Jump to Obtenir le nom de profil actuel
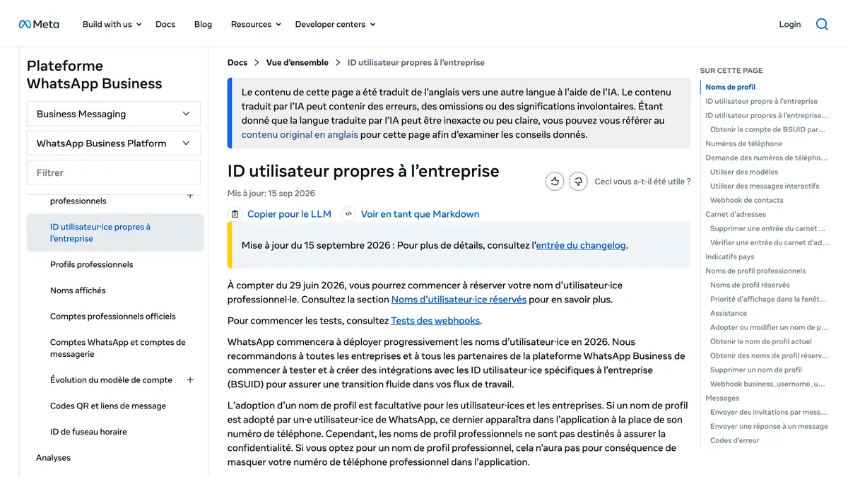Viewport: 848px width, 477px height. (x=761, y=341)
